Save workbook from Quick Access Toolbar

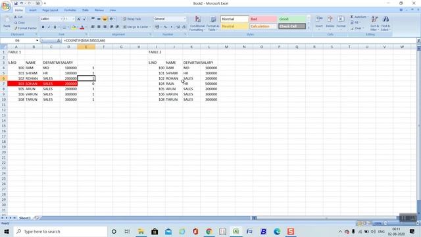click(x=16, y=3)
